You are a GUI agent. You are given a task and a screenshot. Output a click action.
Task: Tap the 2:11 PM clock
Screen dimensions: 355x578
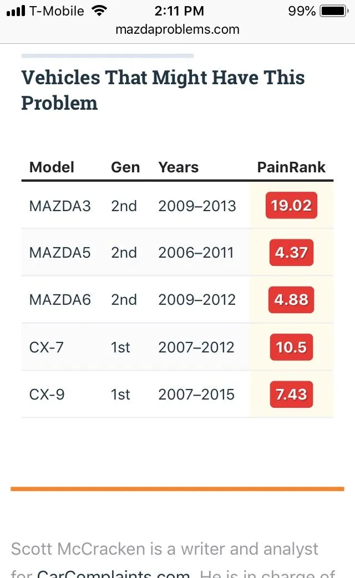[x=179, y=11]
